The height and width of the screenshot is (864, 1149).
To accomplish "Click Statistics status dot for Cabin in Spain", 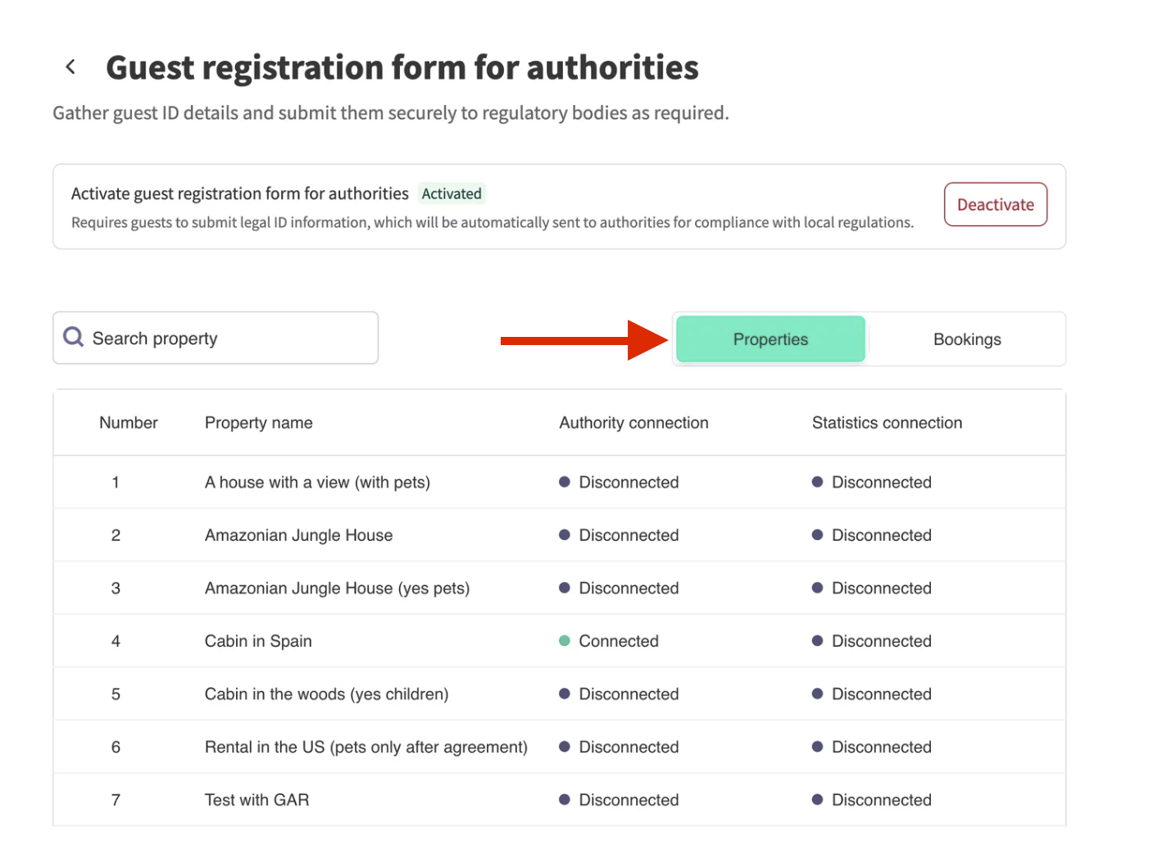I will (x=817, y=641).
